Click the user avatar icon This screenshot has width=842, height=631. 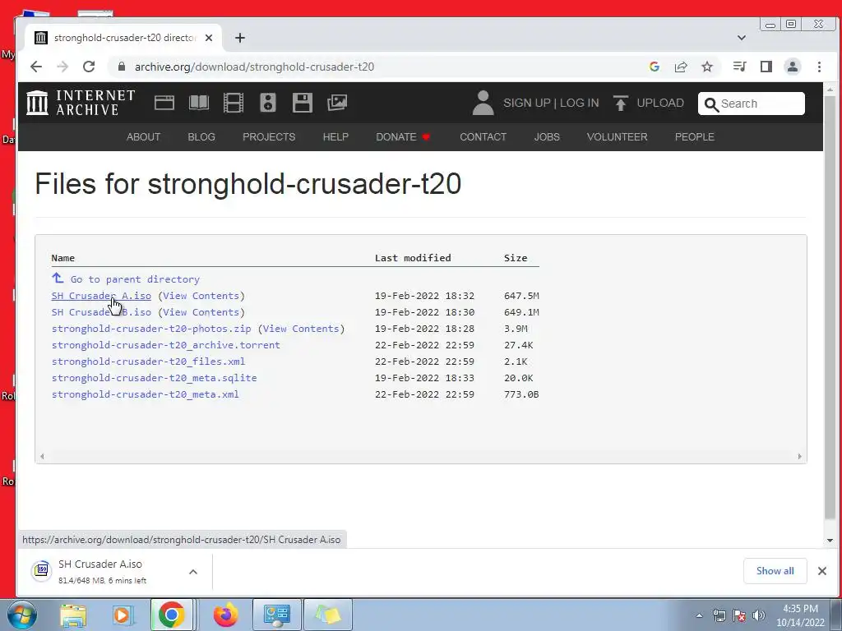point(483,103)
